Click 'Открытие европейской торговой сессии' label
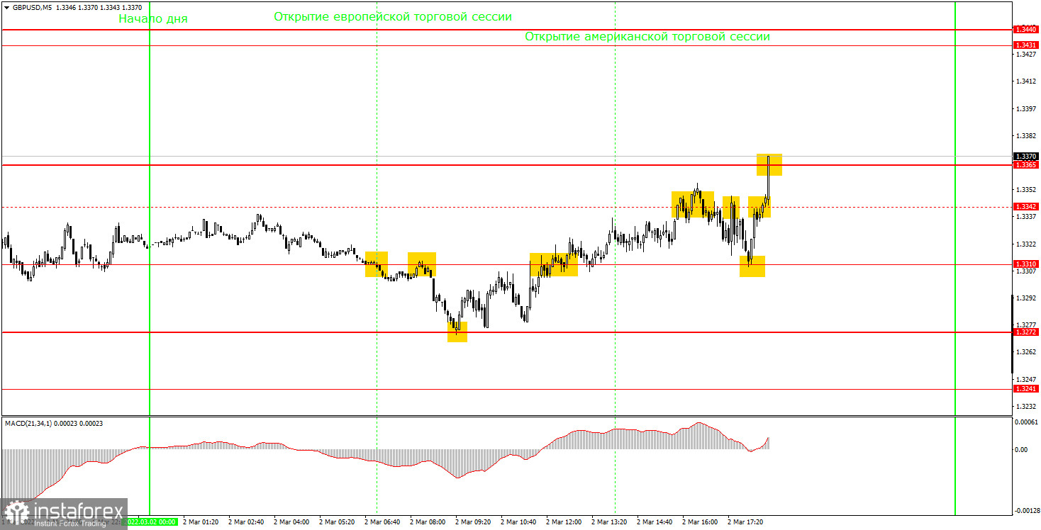Image resolution: width=1041 pixels, height=530 pixels. (393, 16)
